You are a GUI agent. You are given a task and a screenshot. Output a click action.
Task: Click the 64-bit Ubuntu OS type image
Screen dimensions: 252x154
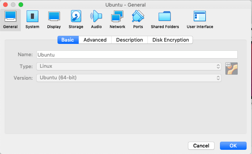tap(232, 69)
